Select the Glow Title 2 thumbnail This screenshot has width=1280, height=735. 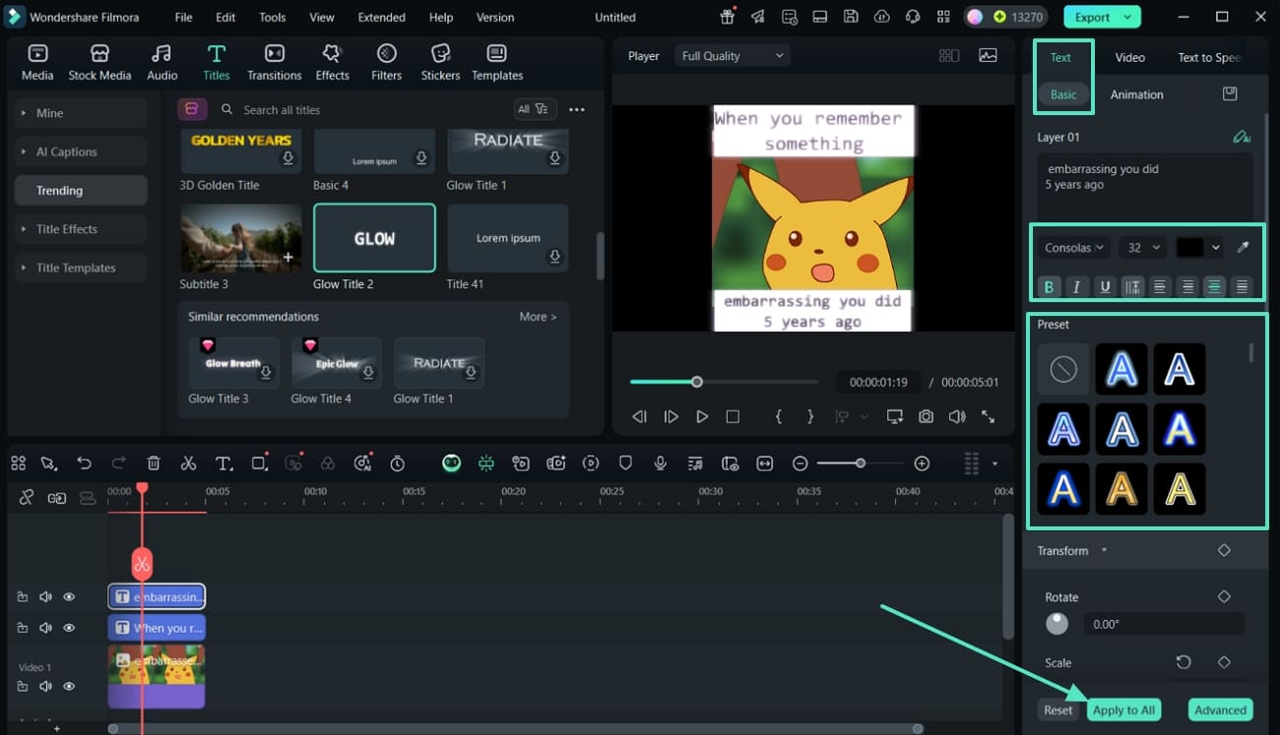pos(374,238)
